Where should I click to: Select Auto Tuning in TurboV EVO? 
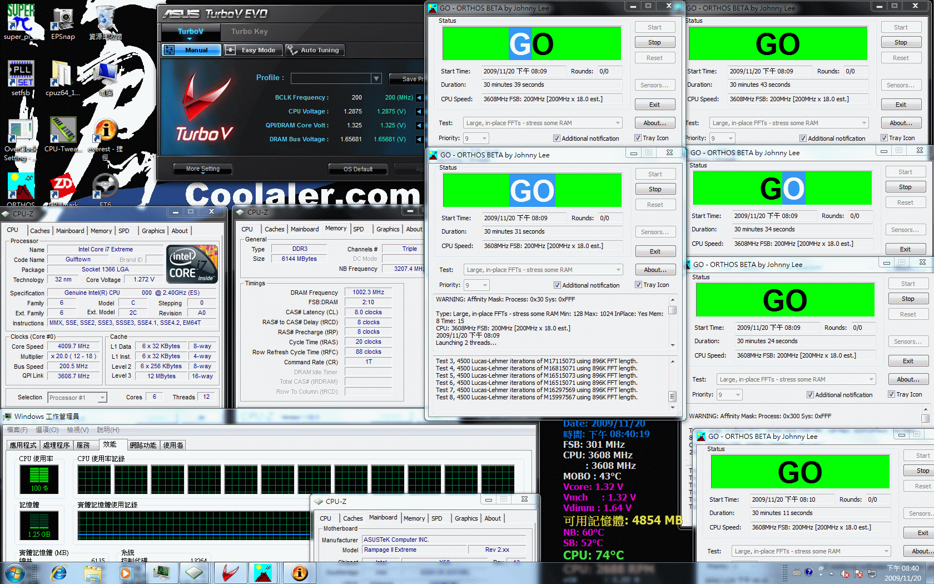click(315, 50)
